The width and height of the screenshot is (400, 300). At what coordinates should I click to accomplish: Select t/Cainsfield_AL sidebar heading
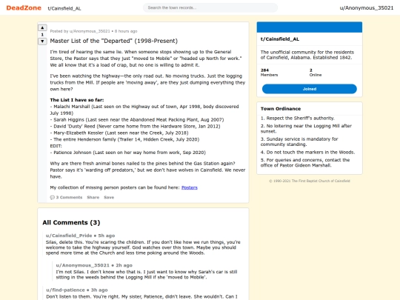pyautogui.click(x=280, y=39)
